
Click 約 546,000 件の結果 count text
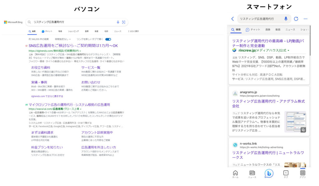[39, 39]
